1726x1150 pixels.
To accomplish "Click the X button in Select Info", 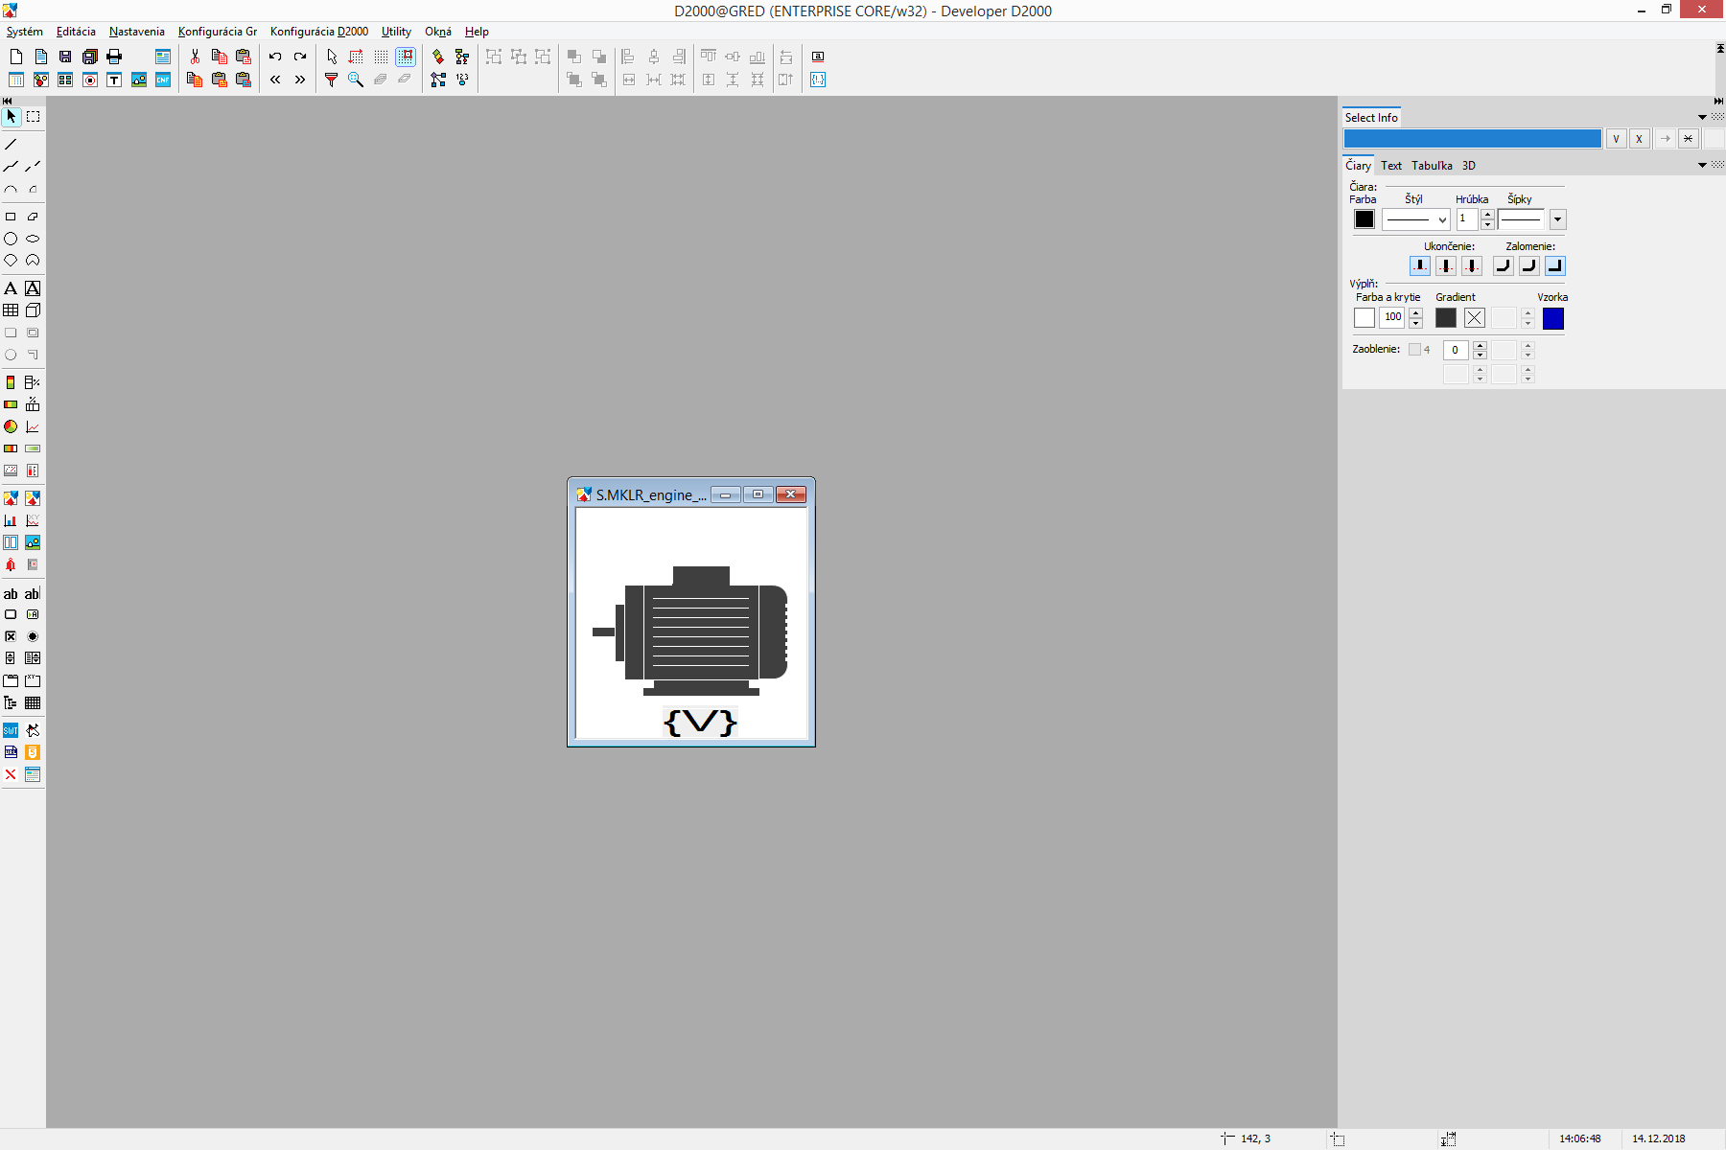I will click(x=1640, y=139).
